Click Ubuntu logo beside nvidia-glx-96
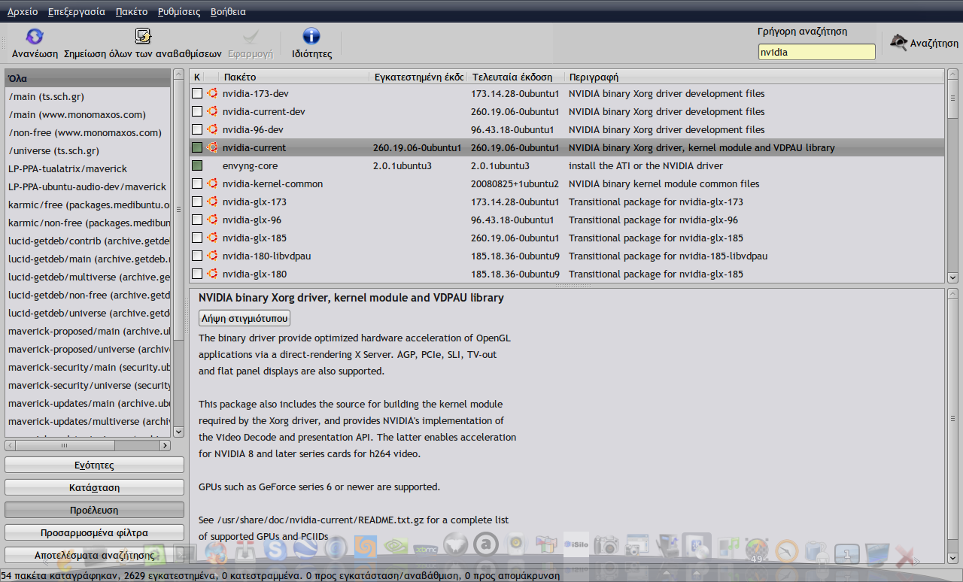Viewport: 963px width, 582px height. pyautogui.click(x=212, y=220)
